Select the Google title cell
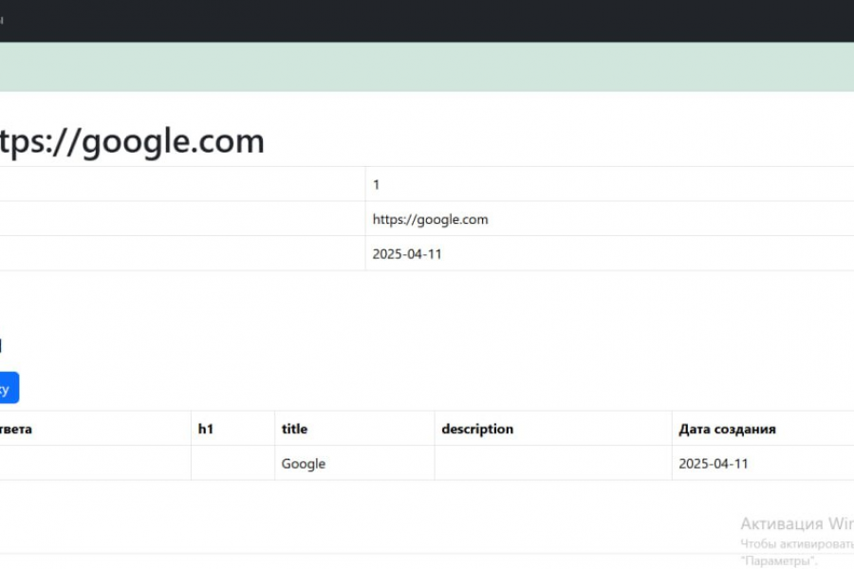 click(x=304, y=464)
